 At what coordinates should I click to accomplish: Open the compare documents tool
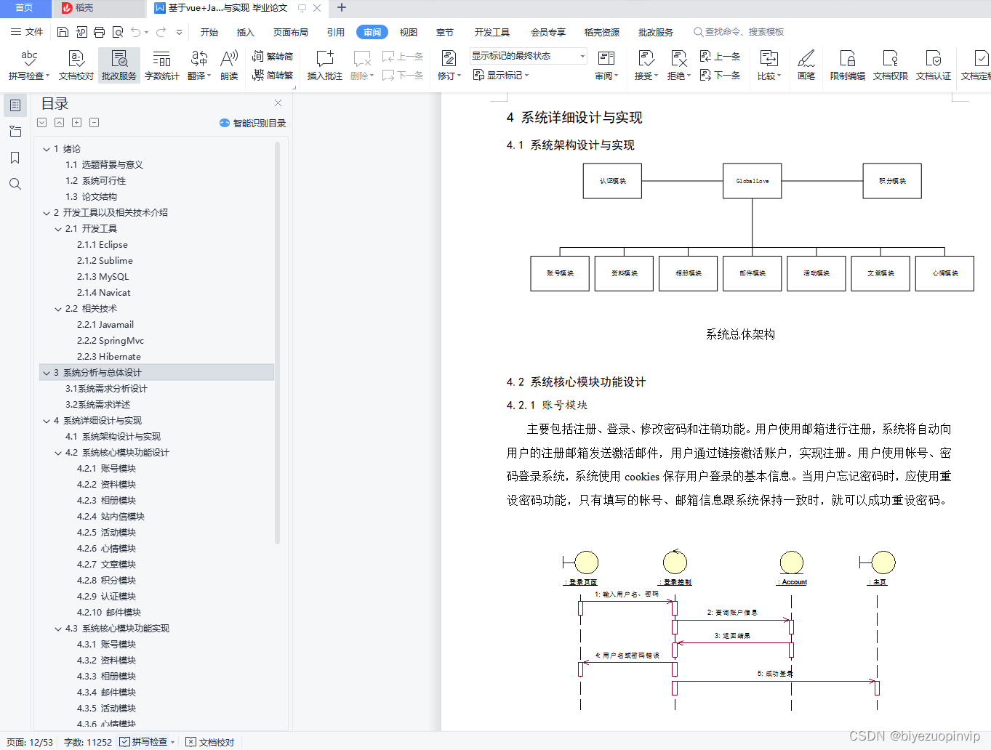[x=769, y=65]
